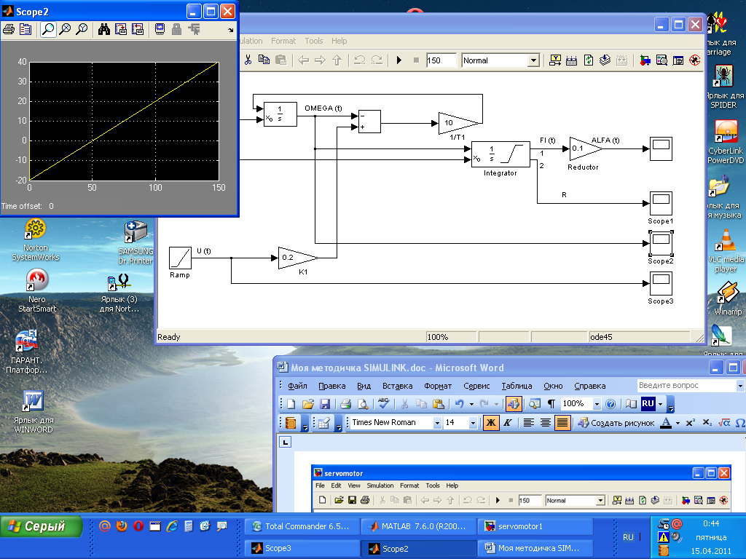
Task: Toggle bold Ж formatting in Word
Action: point(491,423)
